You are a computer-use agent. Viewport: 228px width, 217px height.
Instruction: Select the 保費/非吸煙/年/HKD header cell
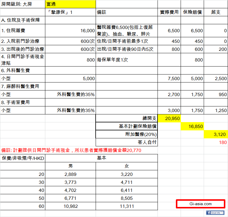(x=23, y=158)
